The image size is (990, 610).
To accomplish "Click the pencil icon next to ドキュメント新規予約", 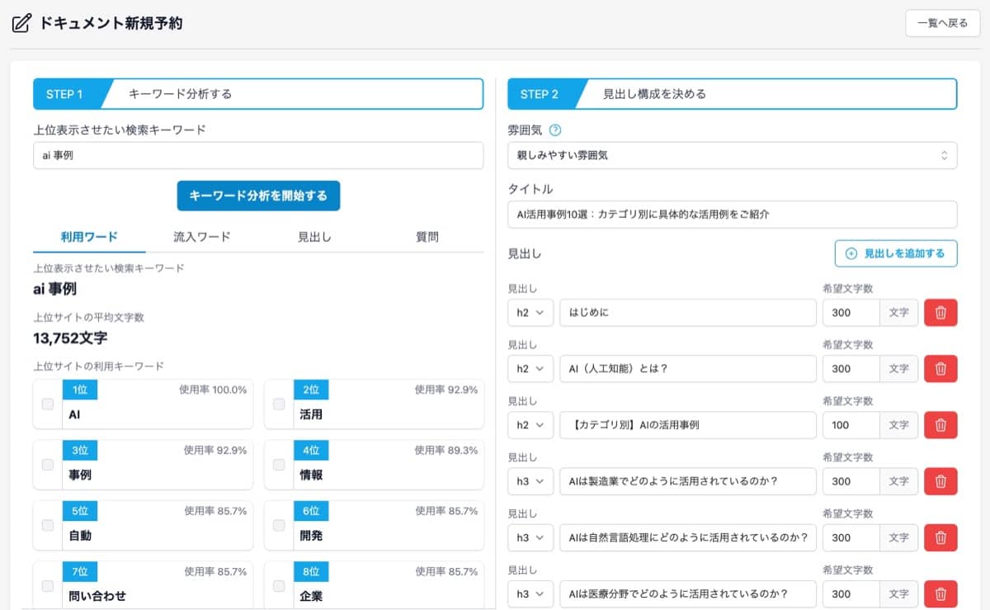I will (20, 24).
